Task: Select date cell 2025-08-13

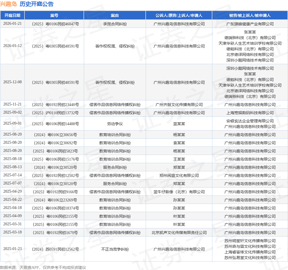Action: 12,167
